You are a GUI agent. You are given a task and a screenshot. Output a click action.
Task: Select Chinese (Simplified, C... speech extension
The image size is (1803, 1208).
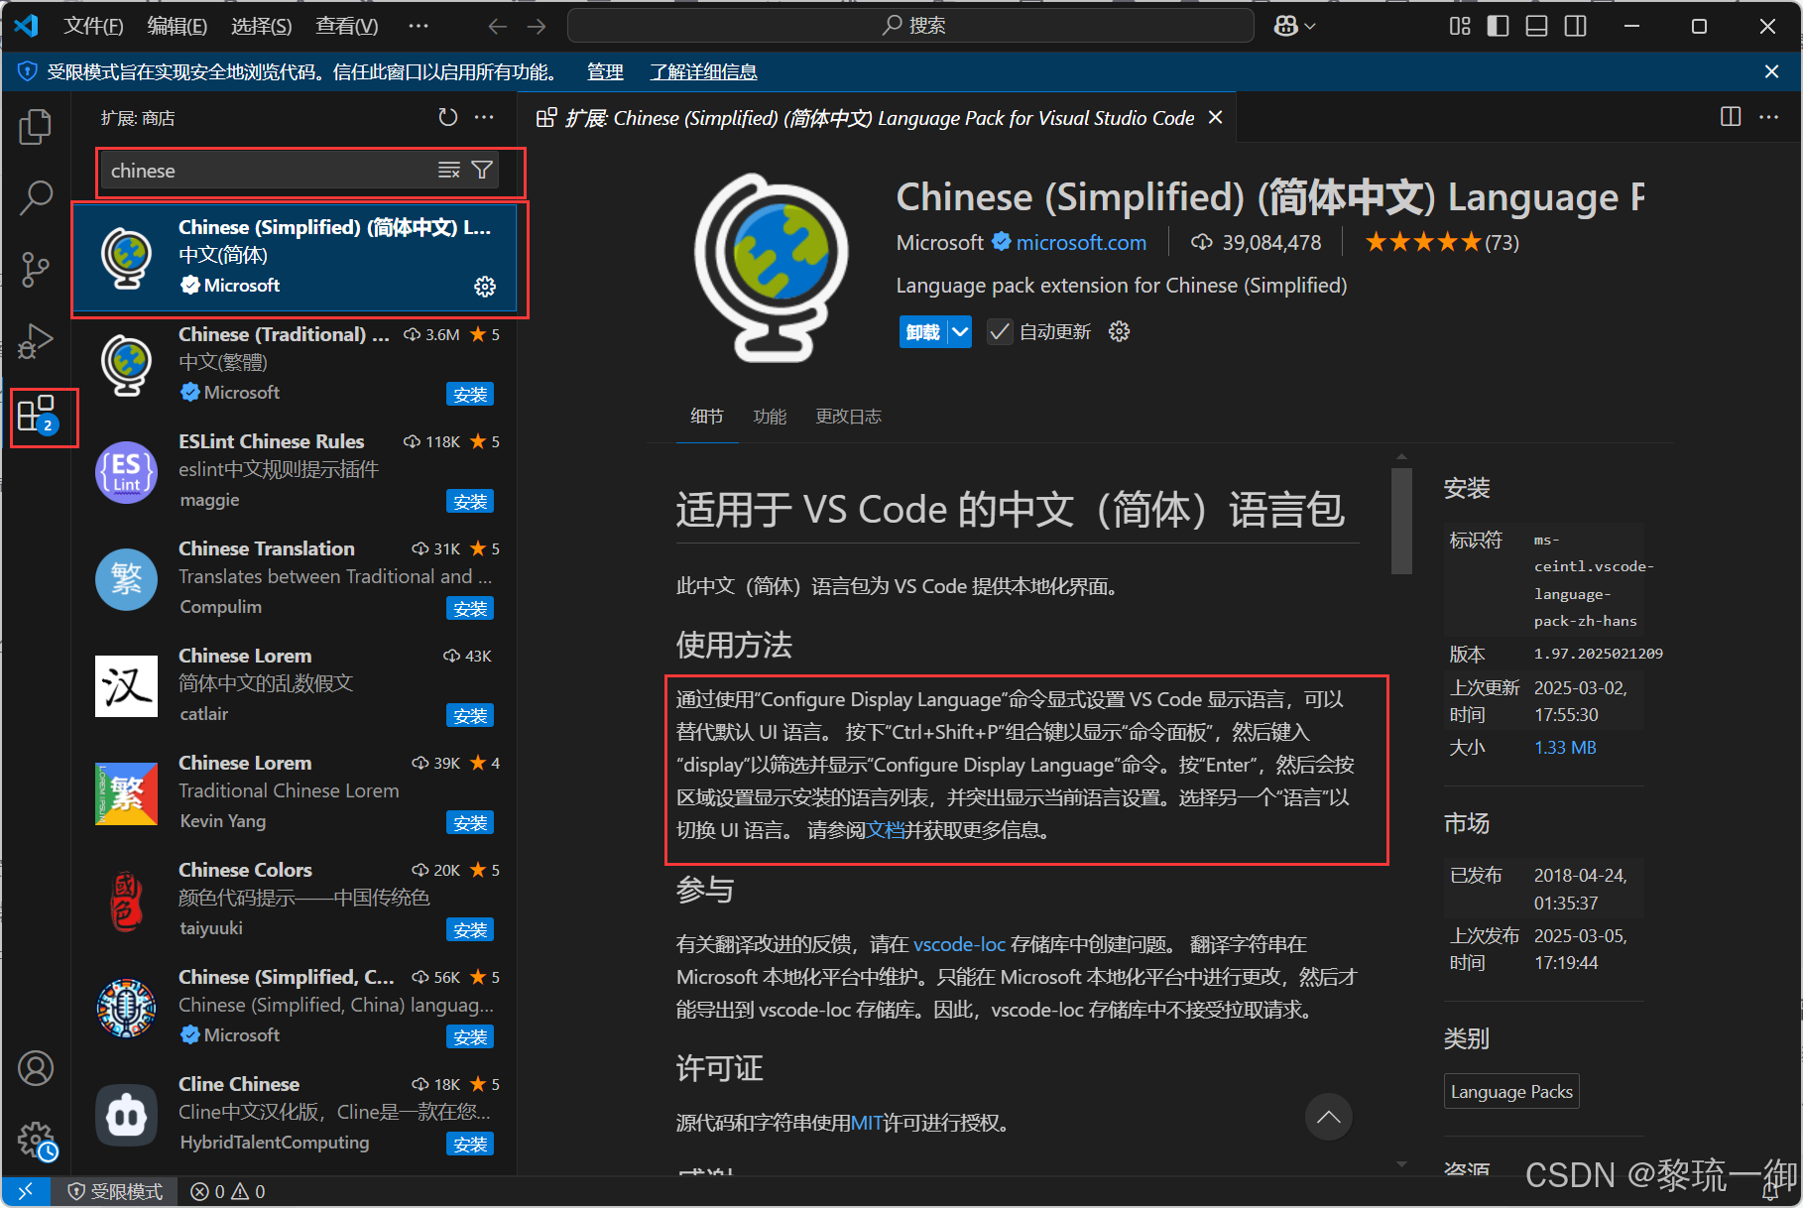coord(295,1007)
